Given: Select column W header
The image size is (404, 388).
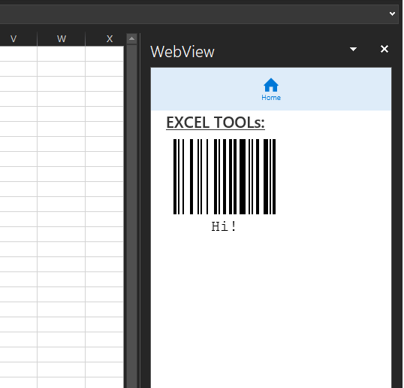Looking at the screenshot, I should [x=62, y=39].
